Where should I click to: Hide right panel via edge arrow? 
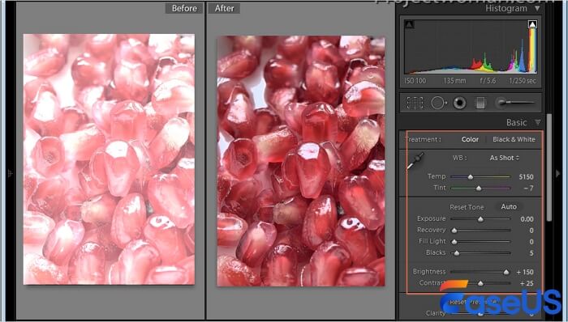(x=558, y=174)
